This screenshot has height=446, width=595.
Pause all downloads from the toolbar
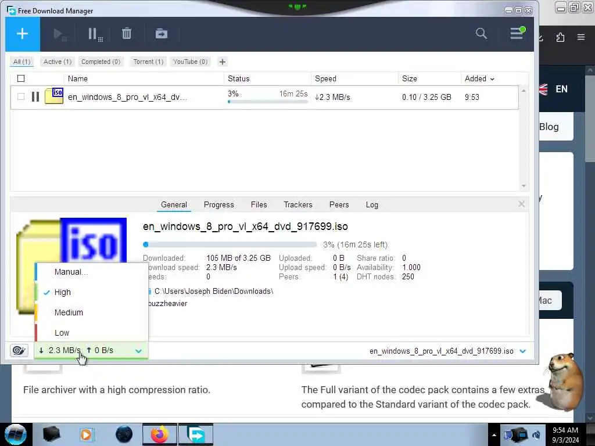point(95,34)
